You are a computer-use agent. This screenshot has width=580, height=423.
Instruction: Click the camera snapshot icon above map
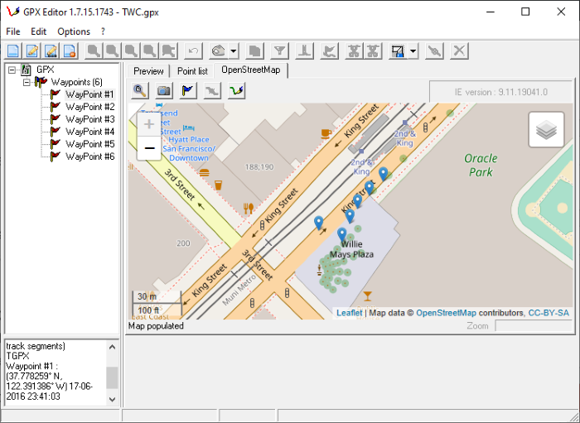[164, 90]
